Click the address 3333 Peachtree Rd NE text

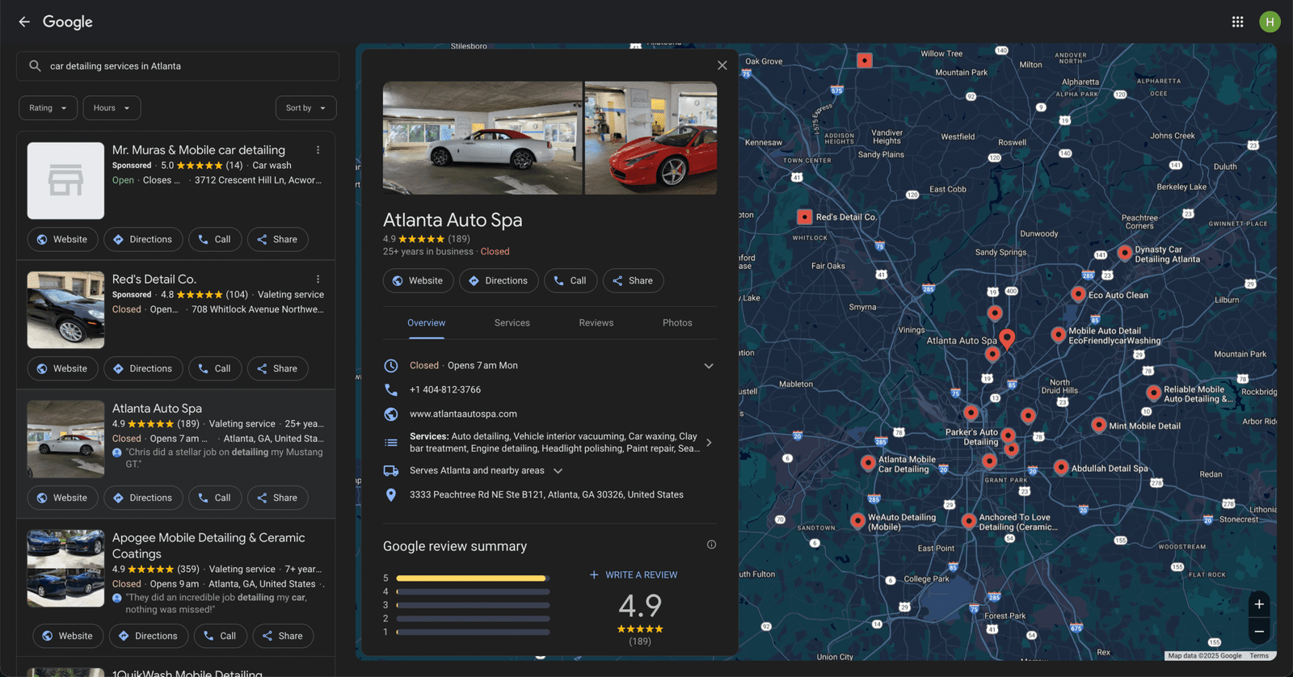click(546, 494)
